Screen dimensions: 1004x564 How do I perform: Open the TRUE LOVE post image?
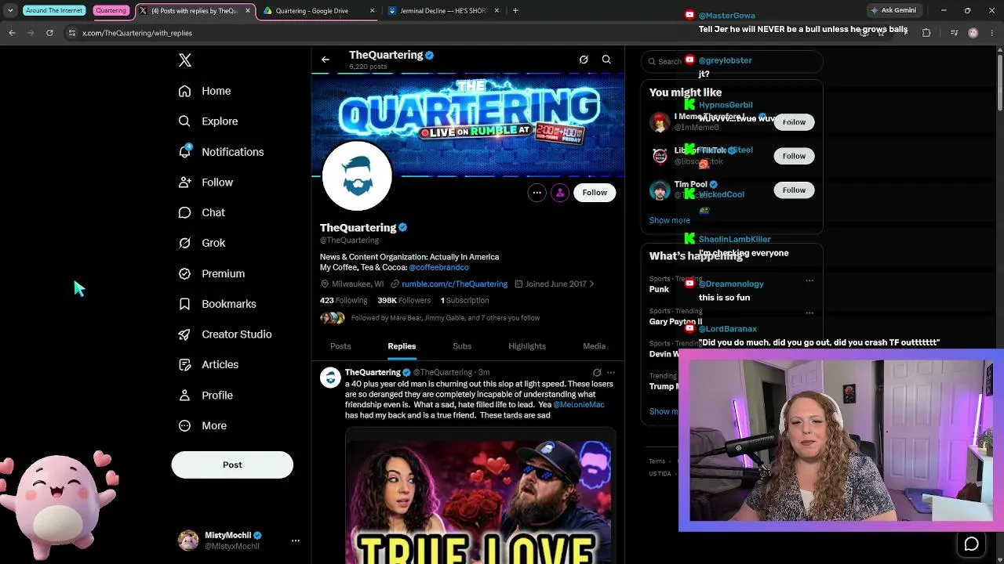pyautogui.click(x=478, y=497)
